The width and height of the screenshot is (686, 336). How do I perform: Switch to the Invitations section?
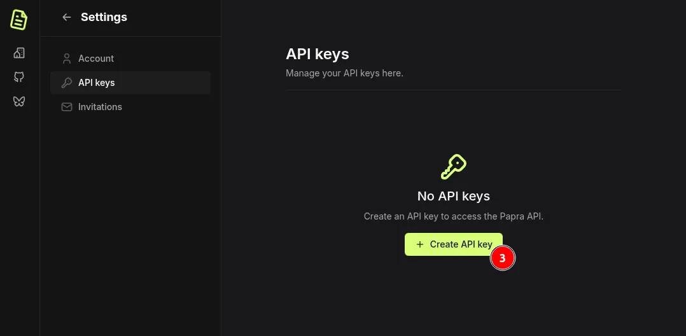pyautogui.click(x=100, y=107)
